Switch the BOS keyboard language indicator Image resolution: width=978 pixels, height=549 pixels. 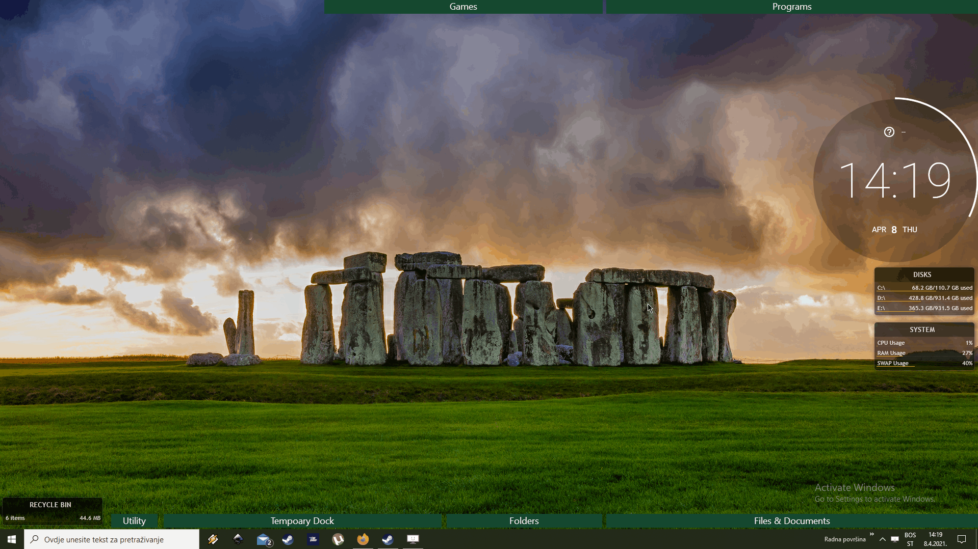click(910, 539)
